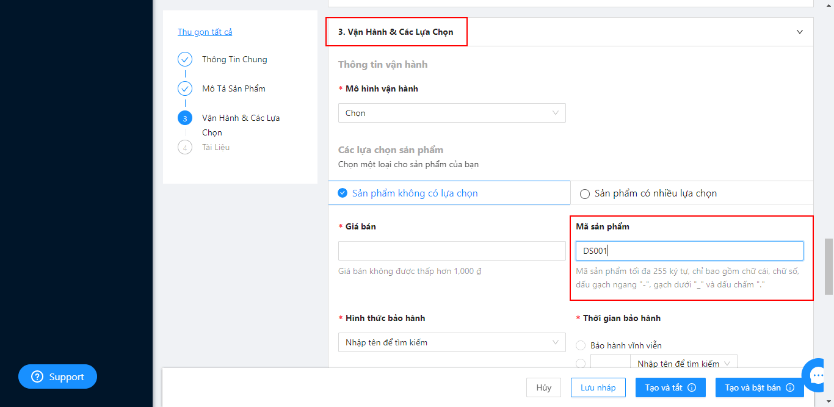
Task: Click info icon on Tạo và bật bán button
Action: coord(790,387)
